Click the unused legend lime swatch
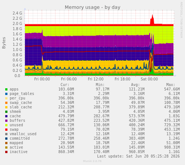Image resolution: width=185 pixels, height=165 pixels. 6,125
